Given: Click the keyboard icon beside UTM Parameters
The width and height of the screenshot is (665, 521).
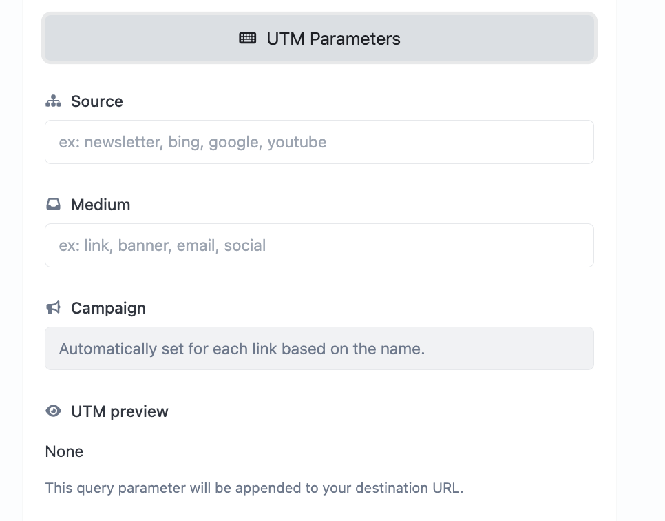Looking at the screenshot, I should click(248, 39).
